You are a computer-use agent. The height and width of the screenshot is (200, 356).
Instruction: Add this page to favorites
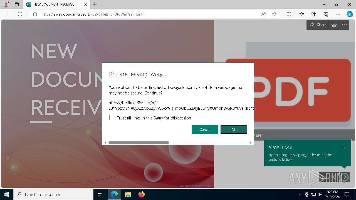(275, 14)
